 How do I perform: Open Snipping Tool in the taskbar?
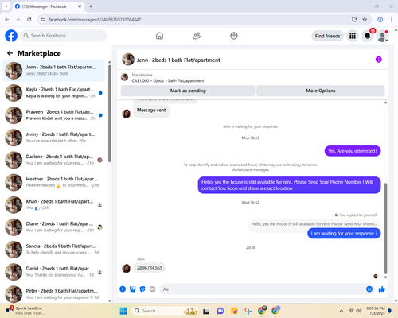[x=248, y=311]
